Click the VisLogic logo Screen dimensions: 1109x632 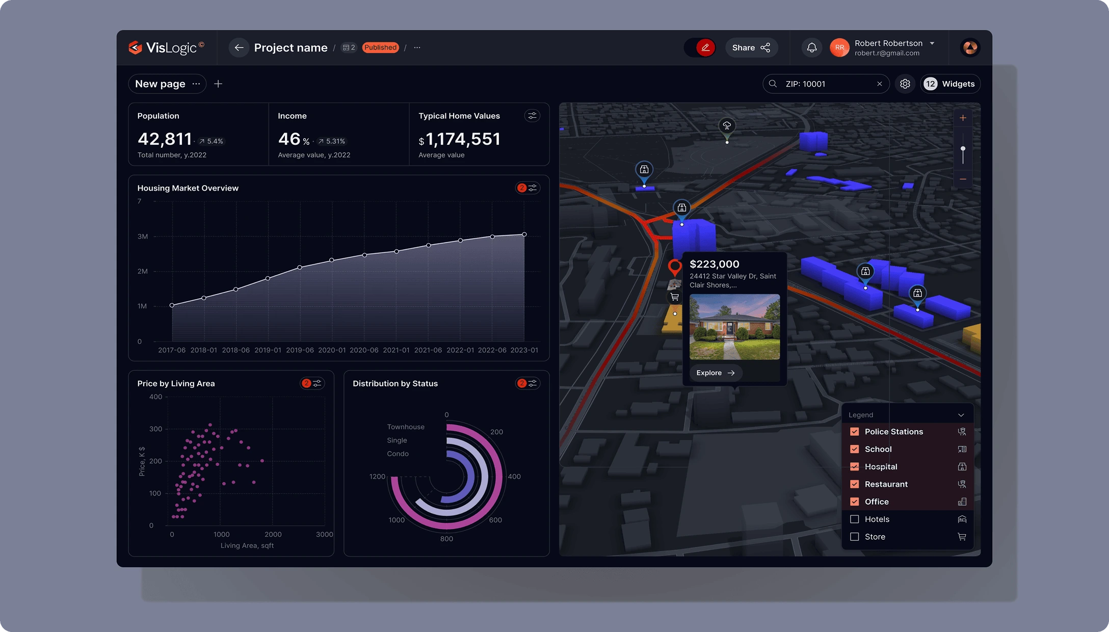pyautogui.click(x=166, y=47)
